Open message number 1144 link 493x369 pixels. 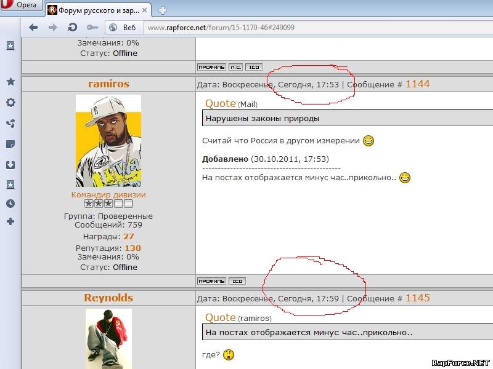point(418,84)
